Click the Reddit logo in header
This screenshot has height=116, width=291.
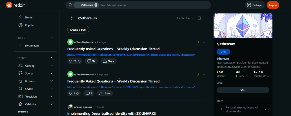[15, 5]
